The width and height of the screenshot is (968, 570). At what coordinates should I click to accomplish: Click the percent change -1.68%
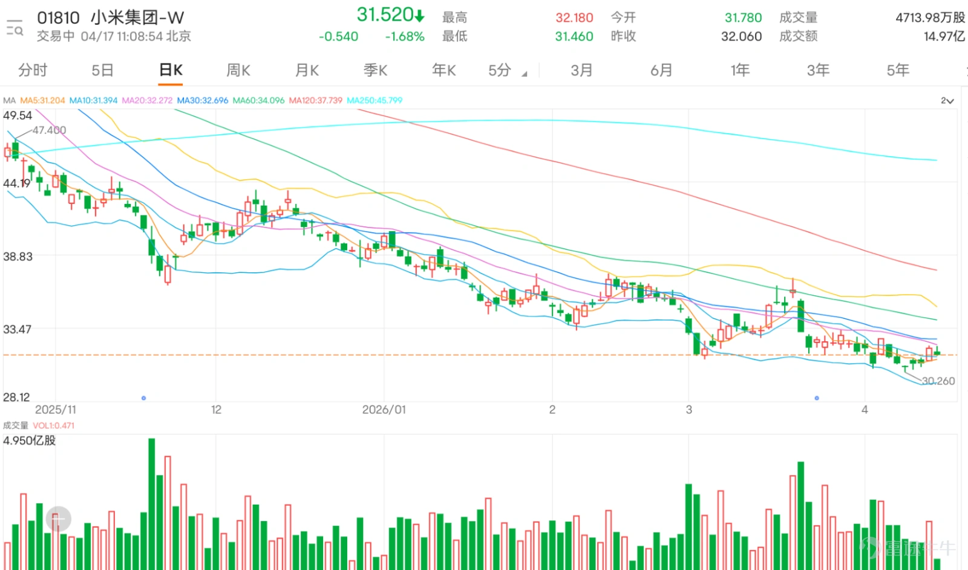coord(405,36)
